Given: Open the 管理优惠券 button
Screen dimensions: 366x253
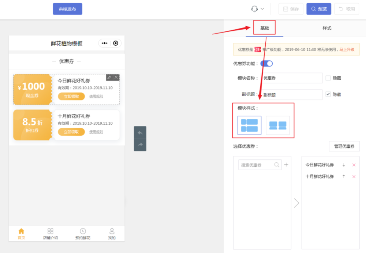Looking at the screenshot, I should [344, 146].
